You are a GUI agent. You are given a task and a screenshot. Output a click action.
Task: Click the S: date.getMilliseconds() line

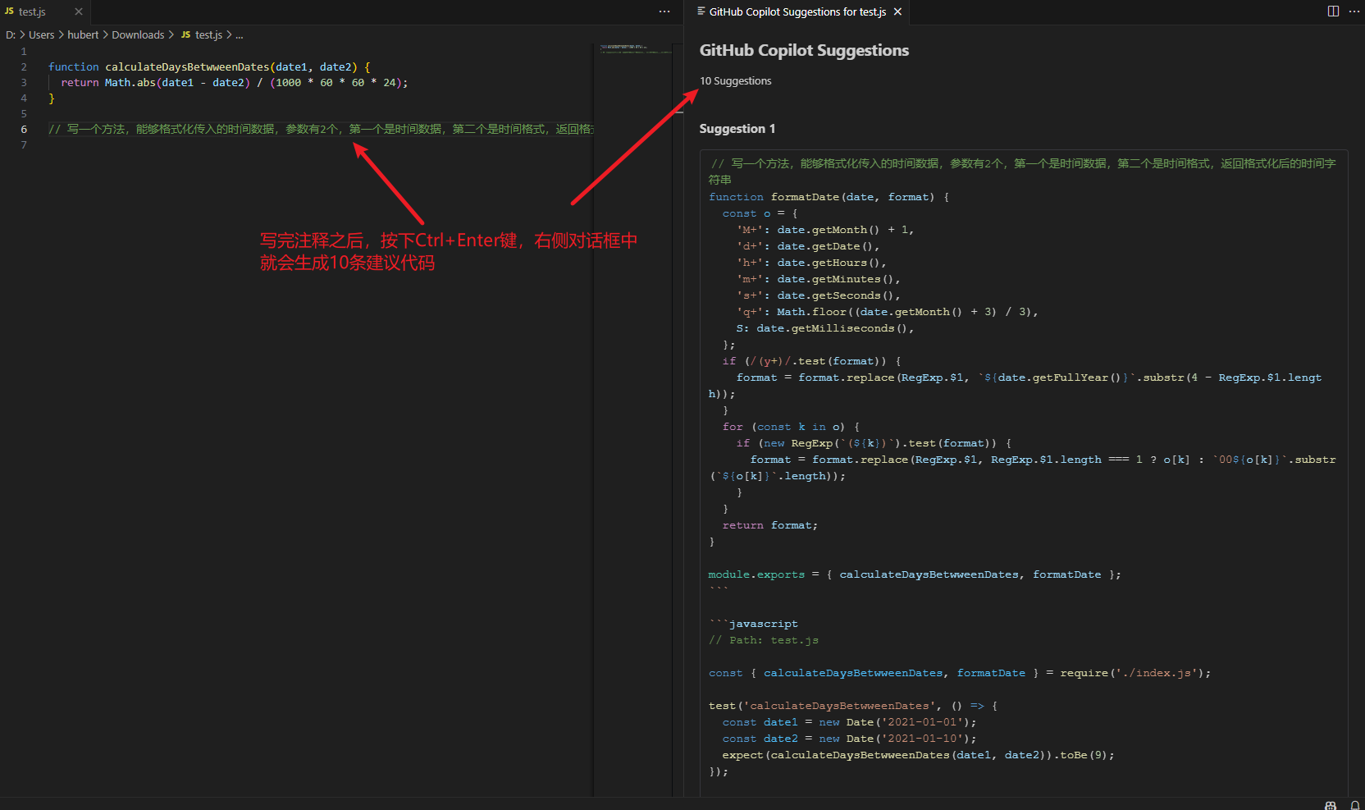click(825, 328)
